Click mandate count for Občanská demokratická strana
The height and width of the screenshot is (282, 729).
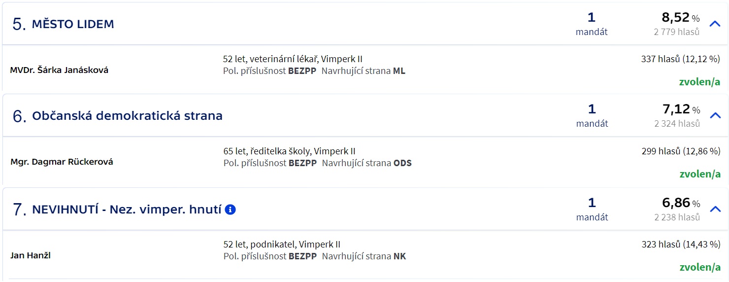[592, 115]
